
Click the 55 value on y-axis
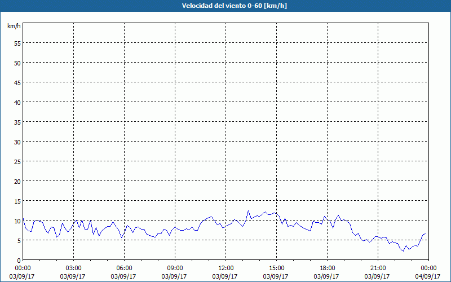(17, 43)
